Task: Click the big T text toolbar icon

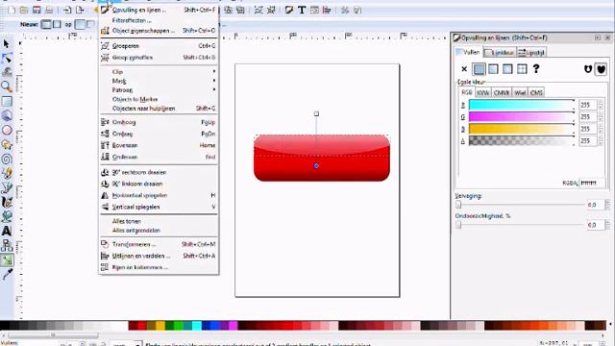Action: [x=301, y=11]
